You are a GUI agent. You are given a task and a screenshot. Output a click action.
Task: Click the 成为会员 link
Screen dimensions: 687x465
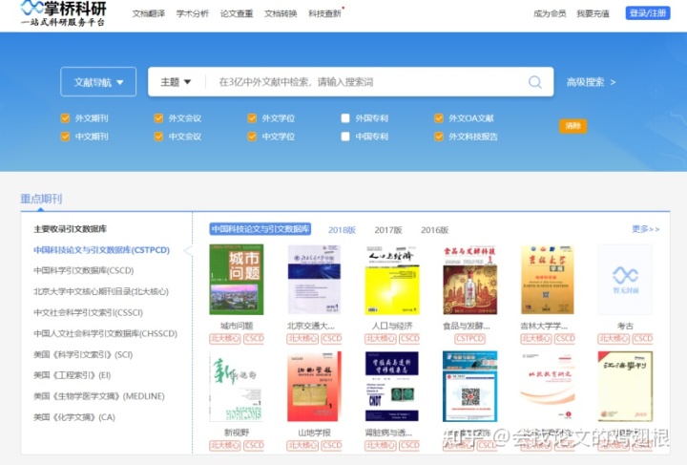550,13
